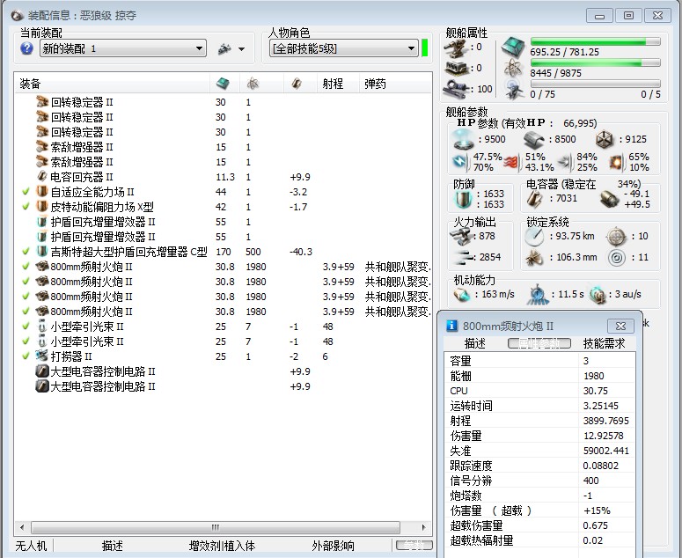682x558 pixels.
Task: Toggle checkmark for 吉斯特超大型护盾回充增量器 C型
Action: pyautogui.click(x=26, y=252)
